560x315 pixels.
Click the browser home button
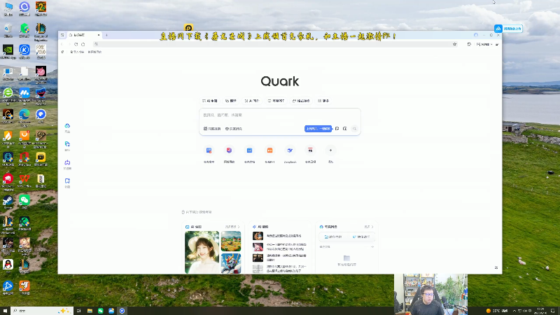tap(83, 44)
